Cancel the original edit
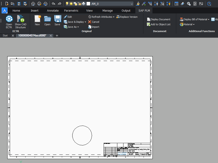This screenshot has width=218, height=163. click(x=93, y=22)
